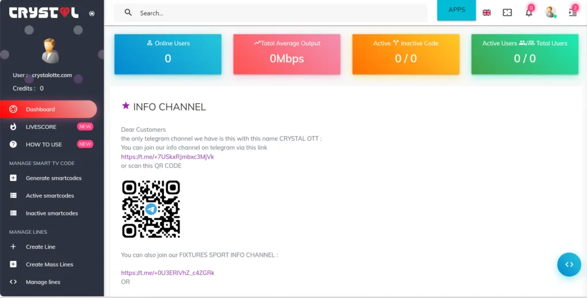587x298 pixels.
Task: Click the sidebar profile avatar
Action: 50,50
